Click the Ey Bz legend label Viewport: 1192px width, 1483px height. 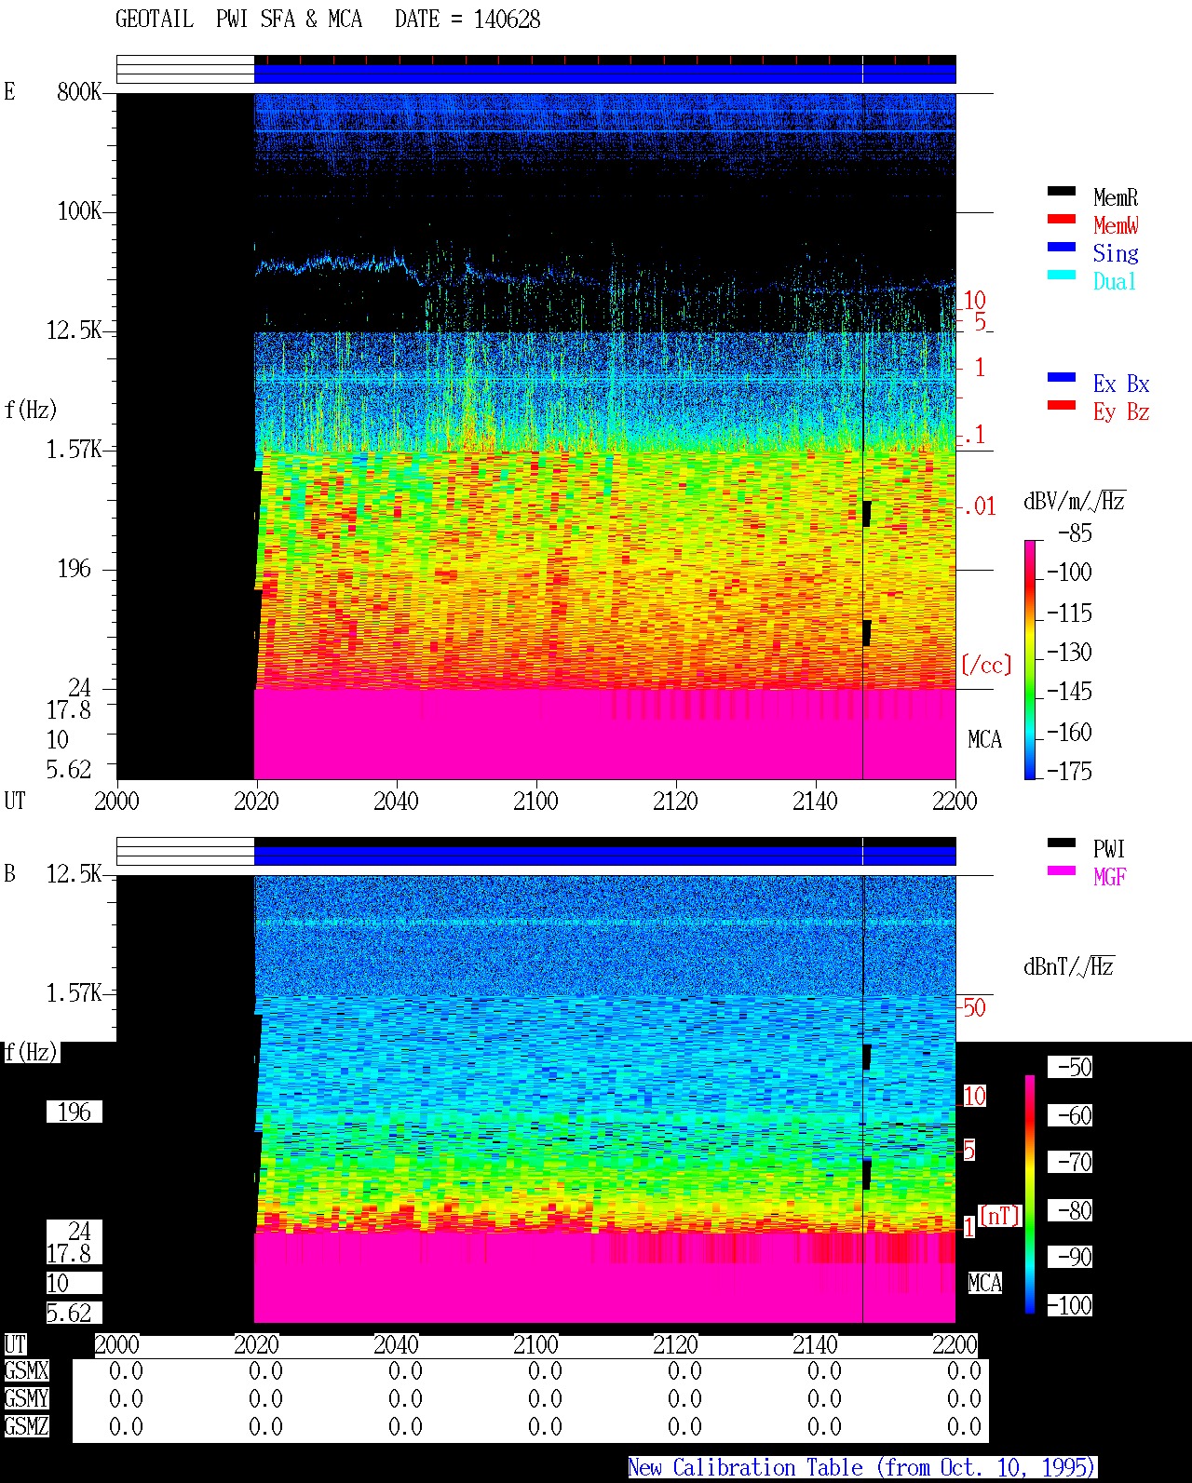(x=1121, y=411)
